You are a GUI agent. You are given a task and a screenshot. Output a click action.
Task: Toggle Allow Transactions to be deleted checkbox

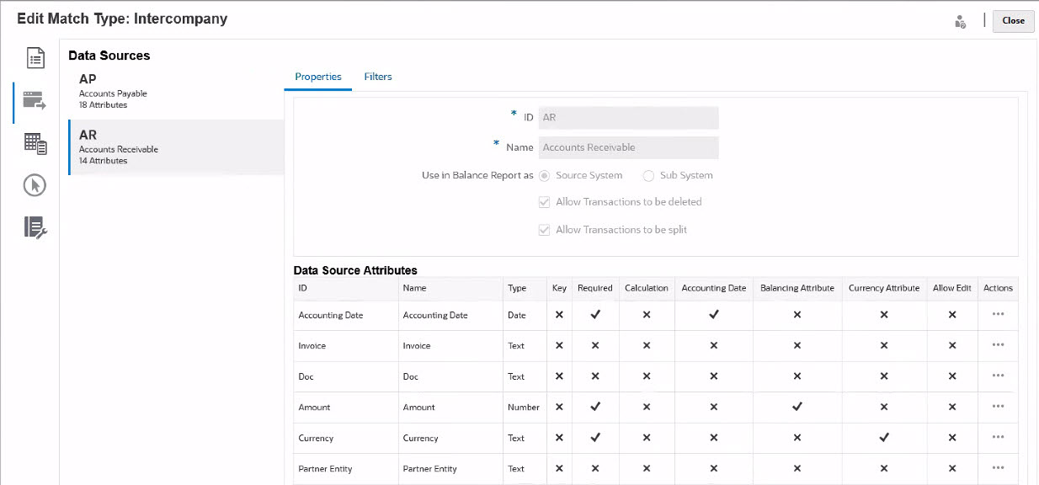coord(544,202)
